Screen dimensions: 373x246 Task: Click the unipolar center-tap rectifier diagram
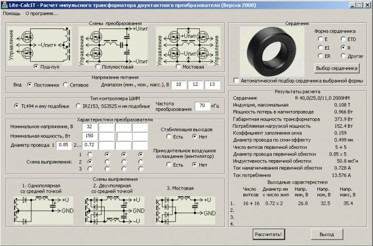[43, 210]
